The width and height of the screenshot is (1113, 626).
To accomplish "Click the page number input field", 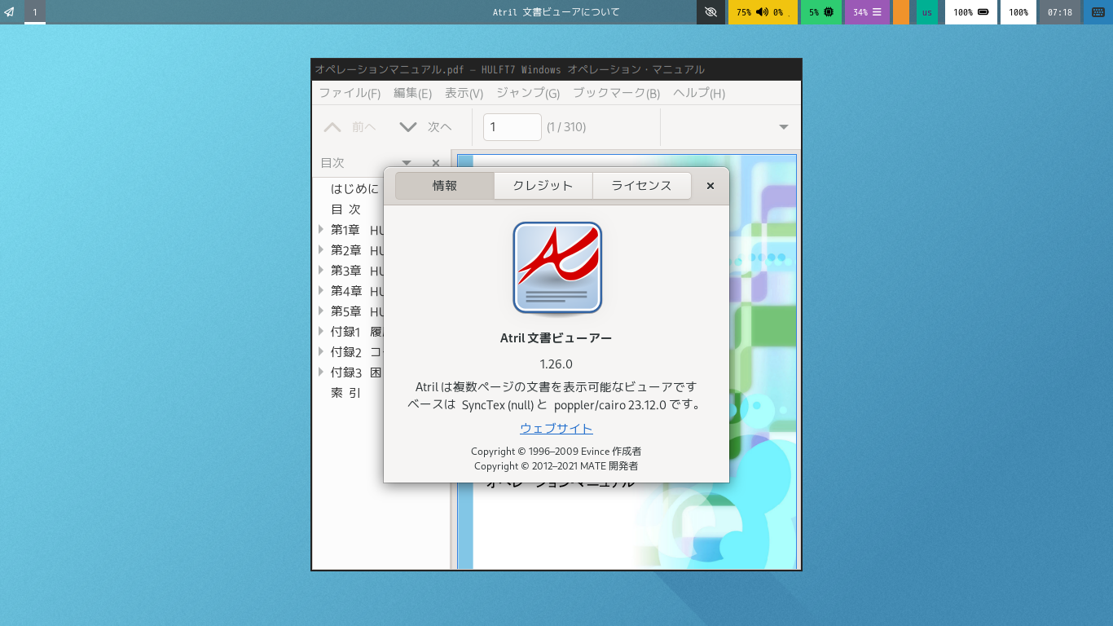I will pos(513,127).
